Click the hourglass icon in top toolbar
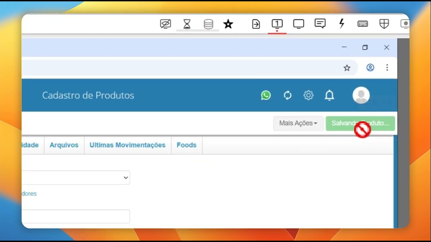Screen dimensions: 431x242 [x=187, y=24]
